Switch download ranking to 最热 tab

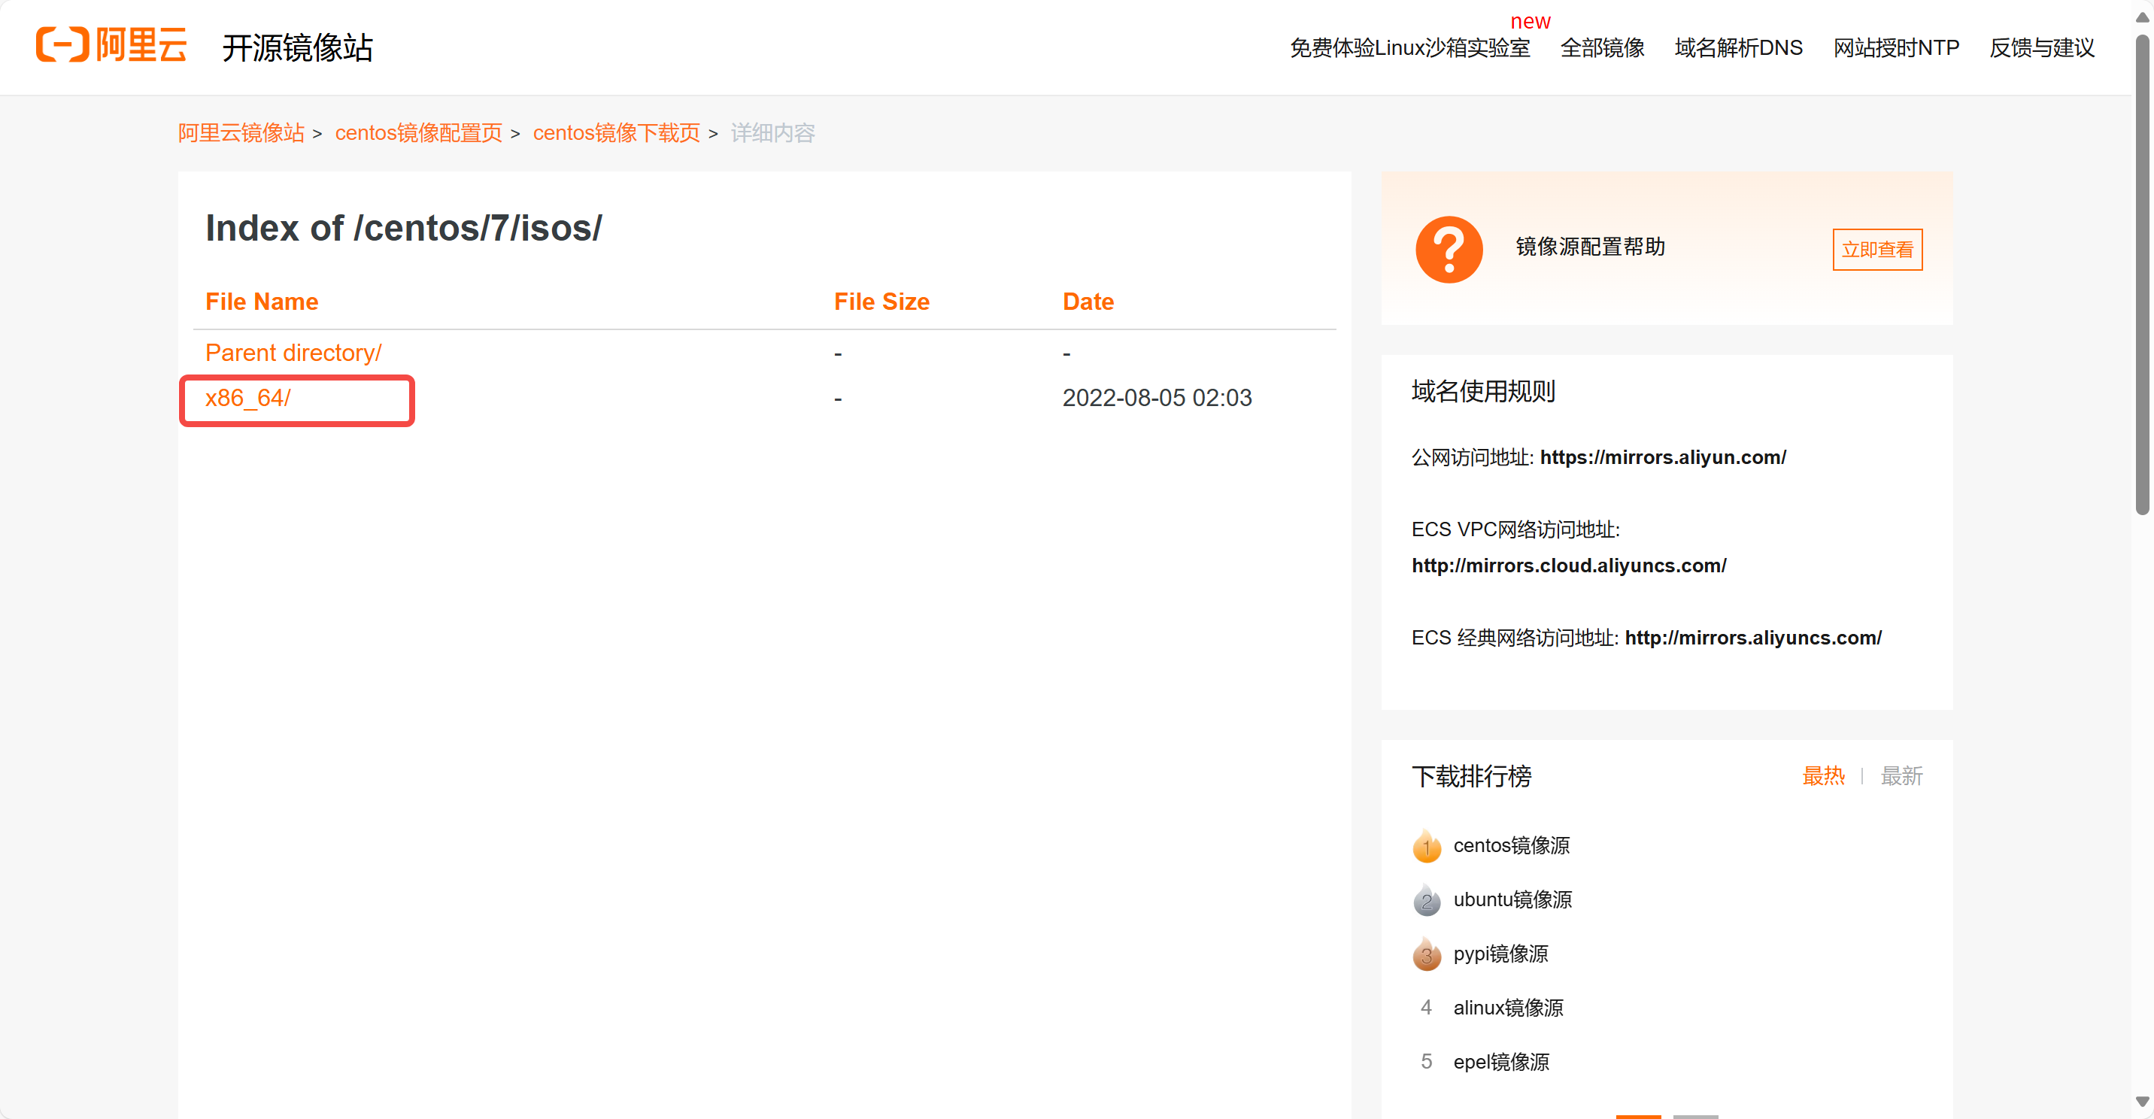[x=1823, y=777]
